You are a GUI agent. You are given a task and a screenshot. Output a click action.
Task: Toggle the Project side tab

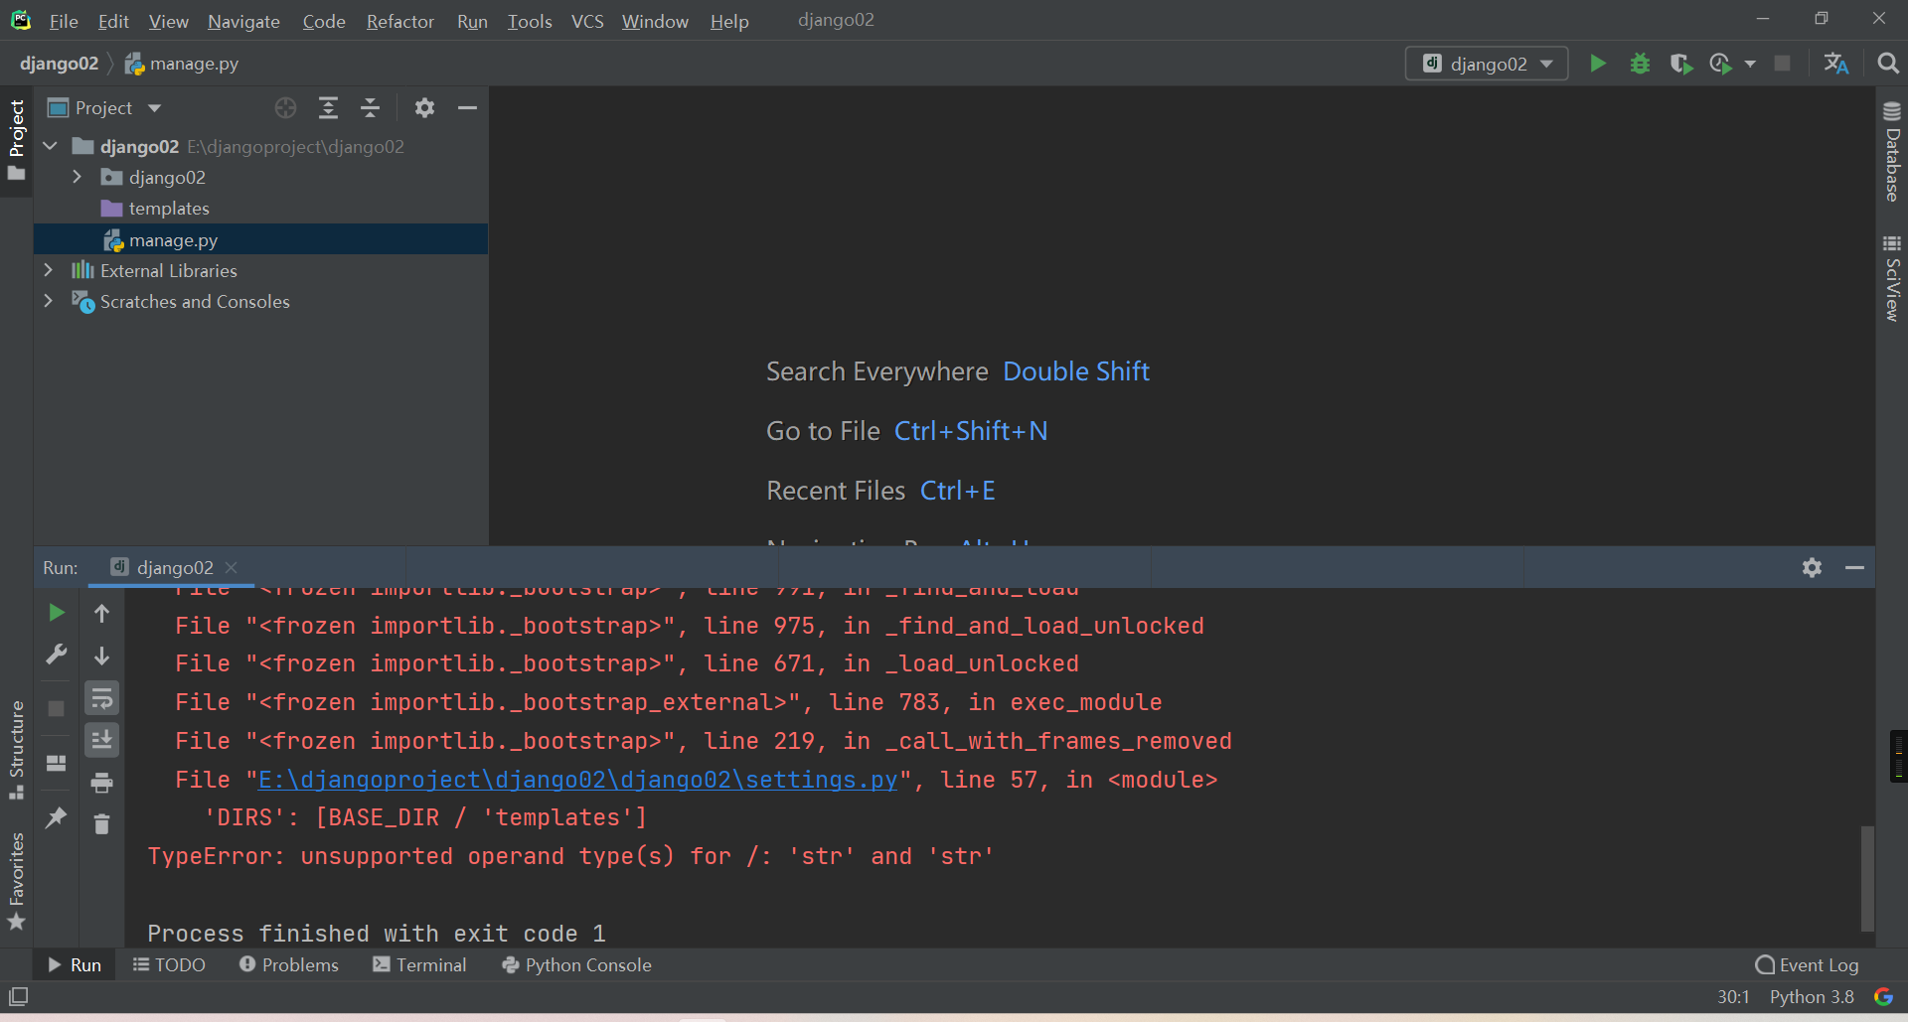[x=16, y=140]
